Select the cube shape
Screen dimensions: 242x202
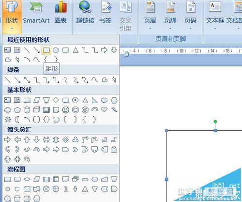click(37, 110)
